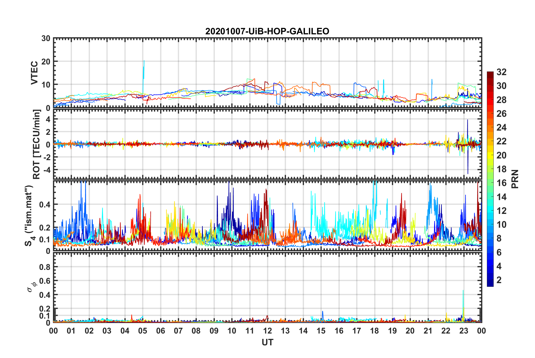The height and width of the screenshot is (358, 535).
Task: Click the "16" tick on the PRN colorbar
Action: pos(501,183)
